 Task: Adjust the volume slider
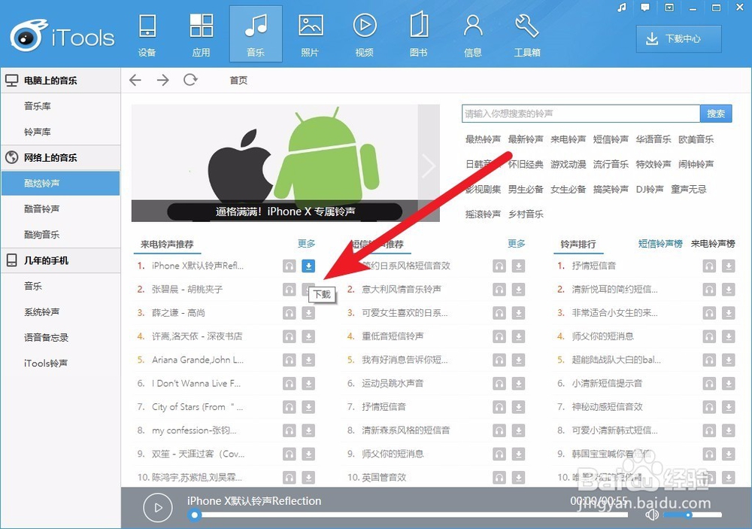692,515
